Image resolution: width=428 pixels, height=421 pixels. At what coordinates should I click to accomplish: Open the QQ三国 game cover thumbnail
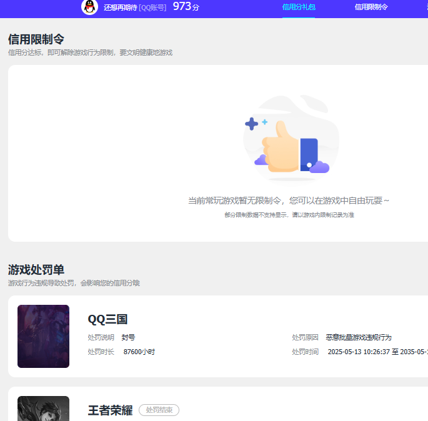43,336
